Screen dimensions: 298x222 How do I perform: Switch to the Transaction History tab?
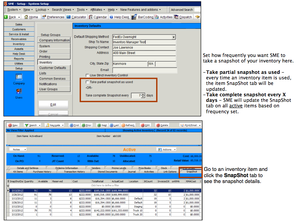[x=74, y=172]
